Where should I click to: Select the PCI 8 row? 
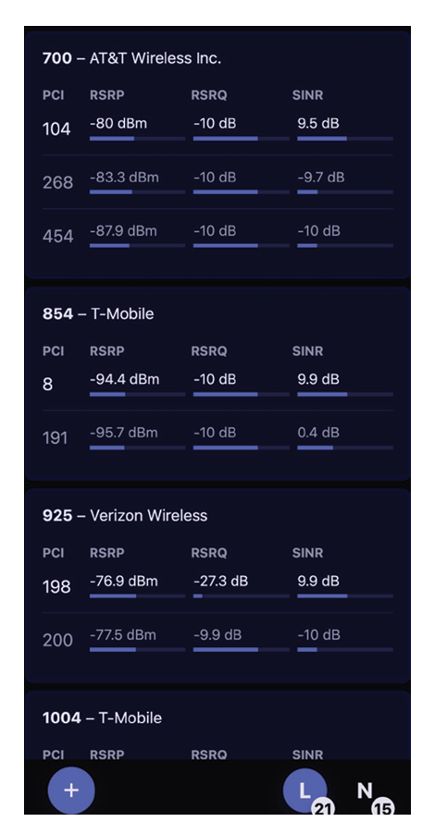(x=217, y=385)
